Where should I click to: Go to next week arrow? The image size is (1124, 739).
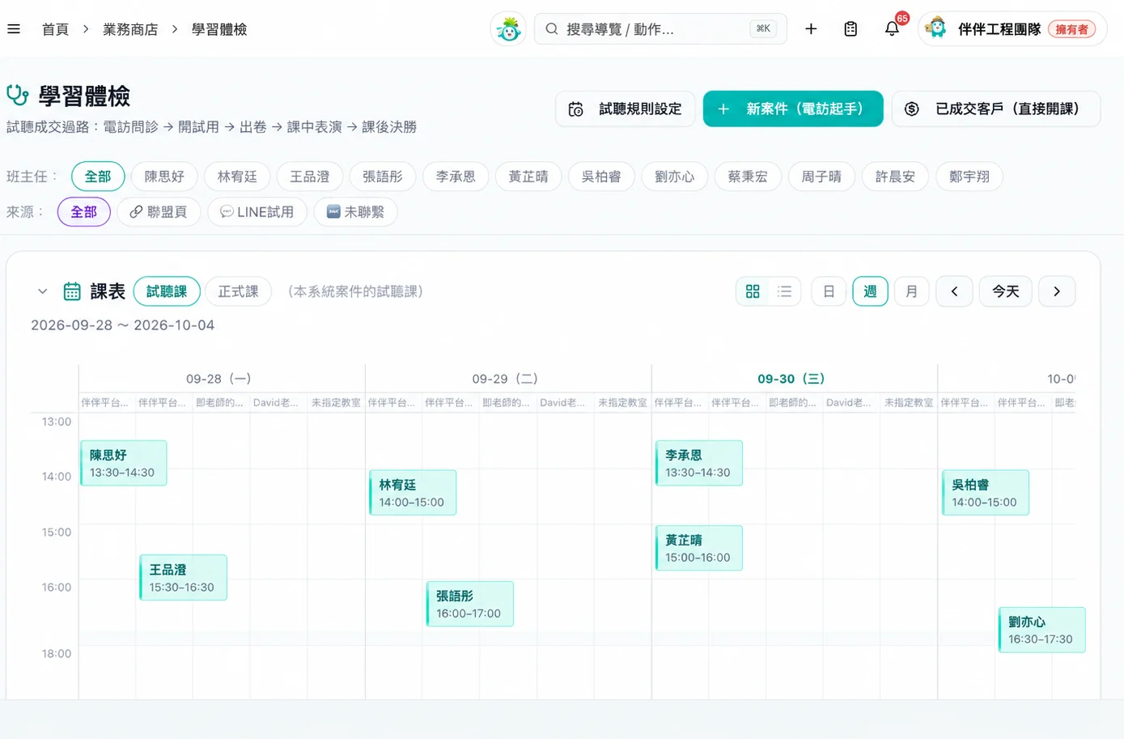click(x=1057, y=291)
